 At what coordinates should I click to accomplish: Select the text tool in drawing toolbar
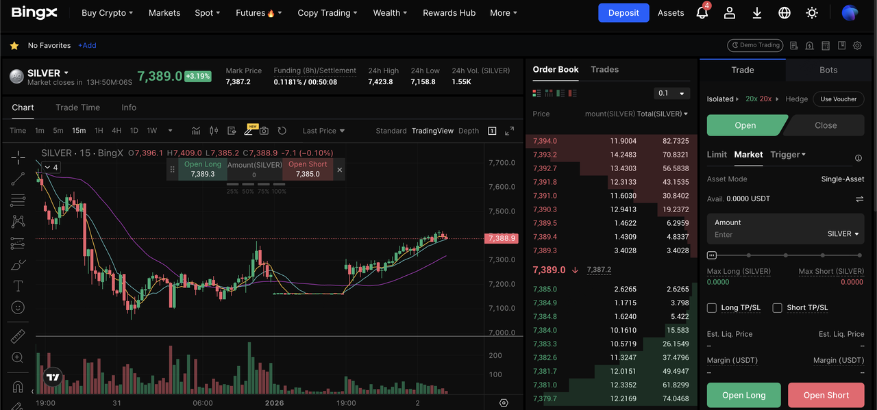(x=18, y=286)
